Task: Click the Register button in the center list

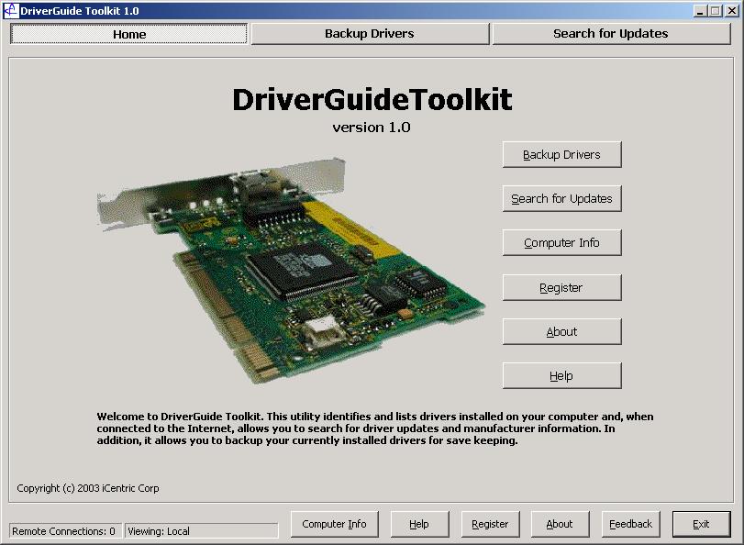Action: [561, 287]
